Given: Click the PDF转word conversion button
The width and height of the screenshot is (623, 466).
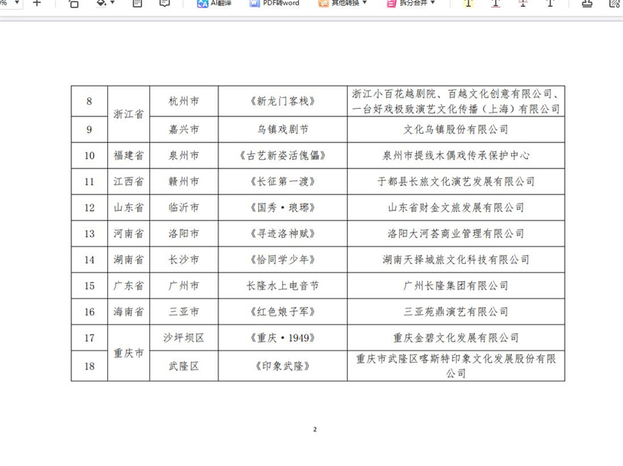Looking at the screenshot, I should click(x=274, y=3).
